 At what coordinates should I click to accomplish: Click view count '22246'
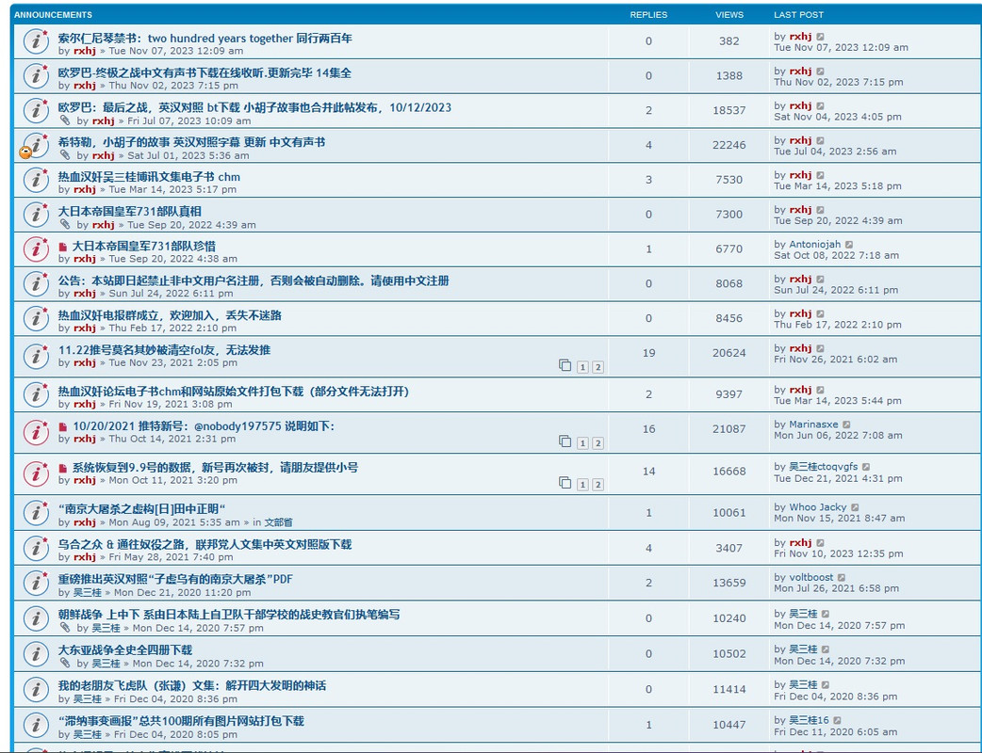click(x=729, y=145)
